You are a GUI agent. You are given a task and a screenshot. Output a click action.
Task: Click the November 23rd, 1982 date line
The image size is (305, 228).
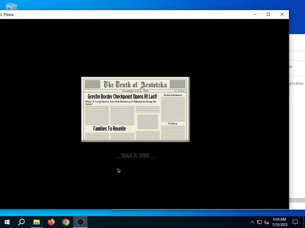tap(136, 91)
